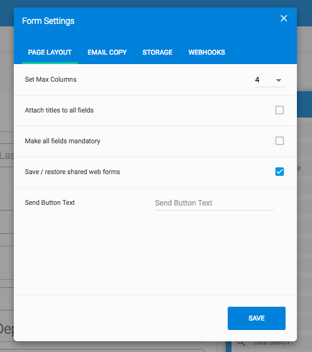Click the max columns value 4

tap(257, 80)
